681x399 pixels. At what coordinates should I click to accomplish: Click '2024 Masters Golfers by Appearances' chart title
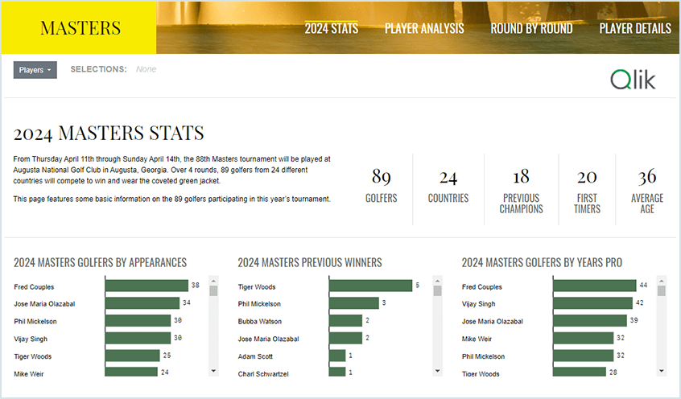point(101,263)
